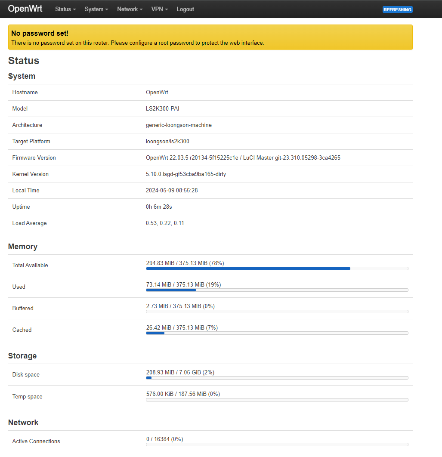Click the Temp space usage bar
This screenshot has height=457, width=442.
[x=277, y=400]
